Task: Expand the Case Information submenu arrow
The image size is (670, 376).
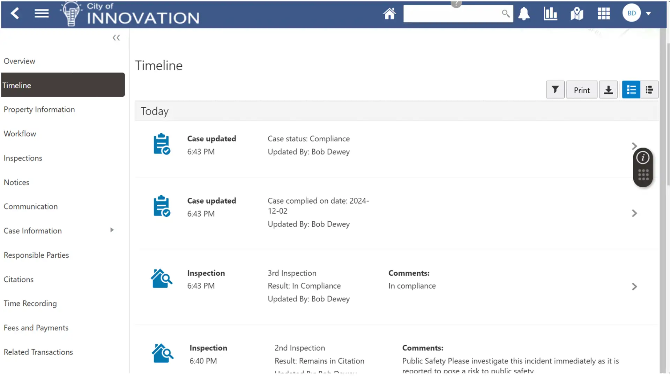Action: tap(112, 230)
